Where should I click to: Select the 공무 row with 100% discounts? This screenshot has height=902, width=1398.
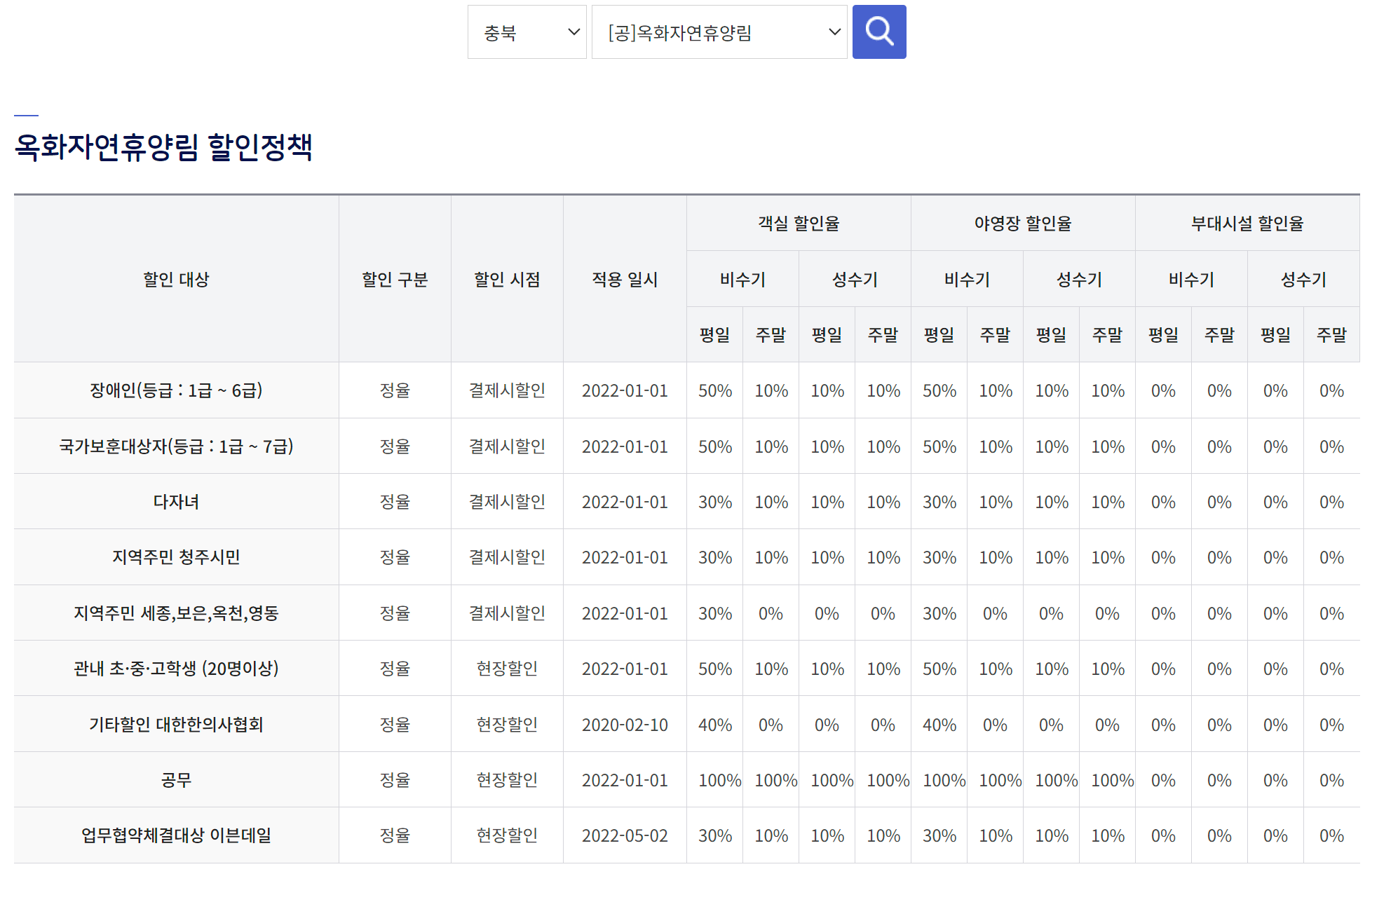click(177, 779)
